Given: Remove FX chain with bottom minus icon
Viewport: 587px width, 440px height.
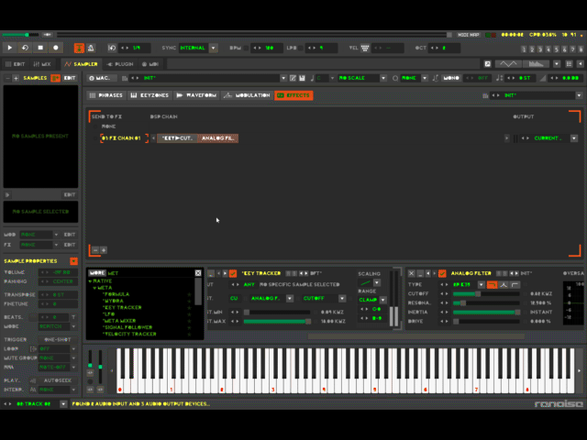Looking at the screenshot, I should point(95,250).
